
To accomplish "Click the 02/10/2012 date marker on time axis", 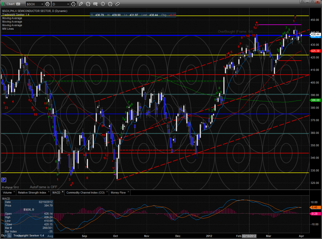I will (250, 235).
